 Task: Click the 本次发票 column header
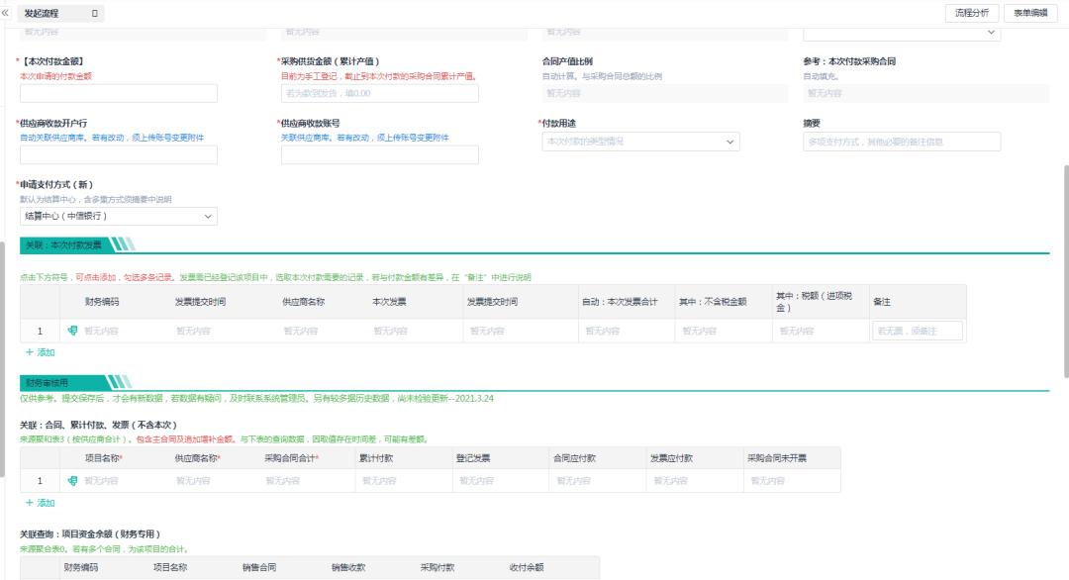pos(389,301)
